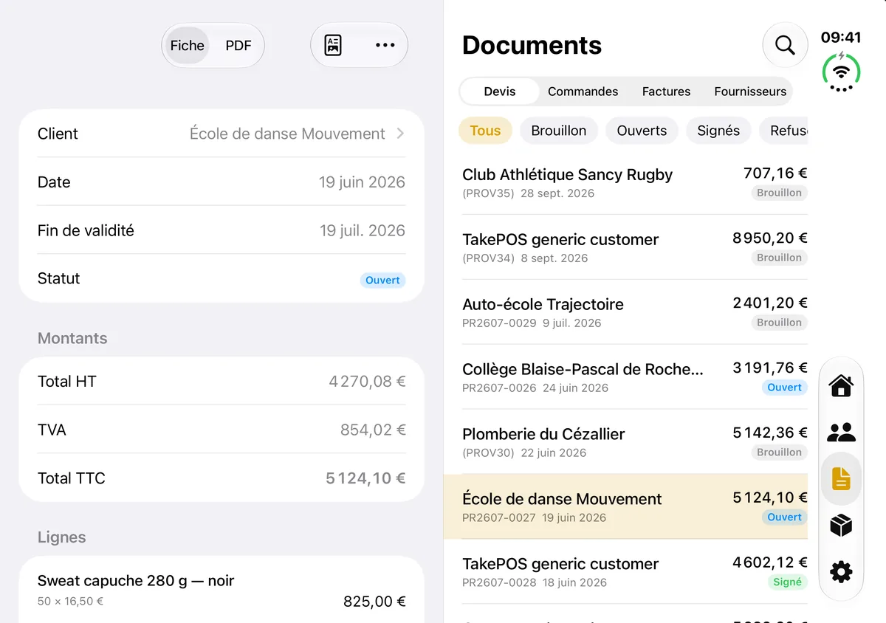The height and width of the screenshot is (623, 886).
Task: Open the École de danse Mouvement client chevron
Action: click(400, 134)
